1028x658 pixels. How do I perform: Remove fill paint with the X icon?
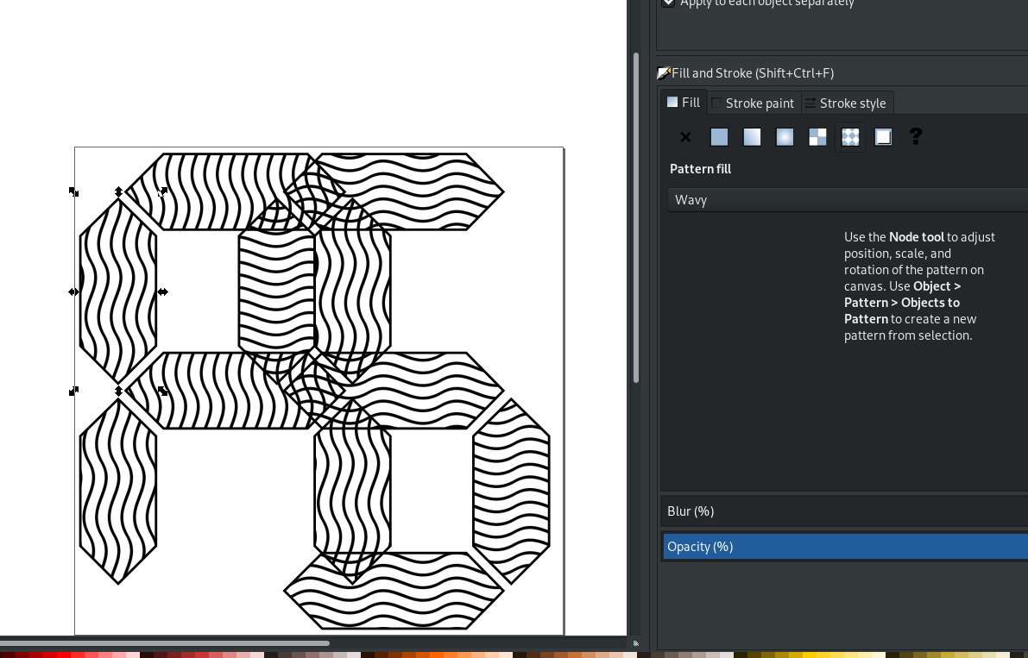[x=684, y=137]
